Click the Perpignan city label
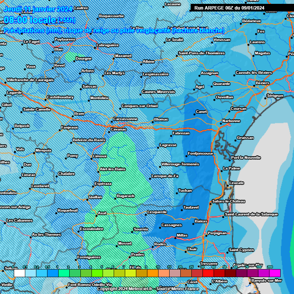The height and width of the screenshot is (294, 294). click(217, 233)
